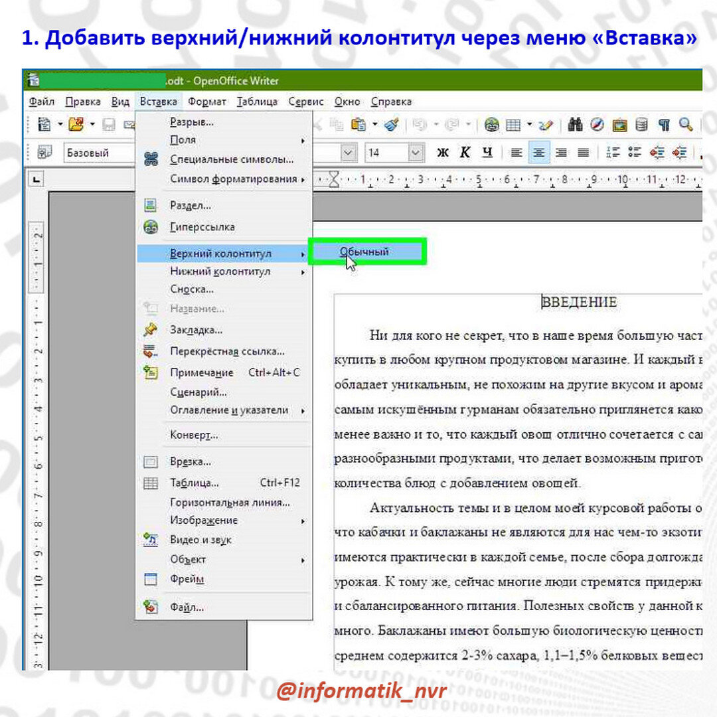The width and height of the screenshot is (717, 717).
Task: Click the tab stop type button at ruler corner
Action: 36,179
